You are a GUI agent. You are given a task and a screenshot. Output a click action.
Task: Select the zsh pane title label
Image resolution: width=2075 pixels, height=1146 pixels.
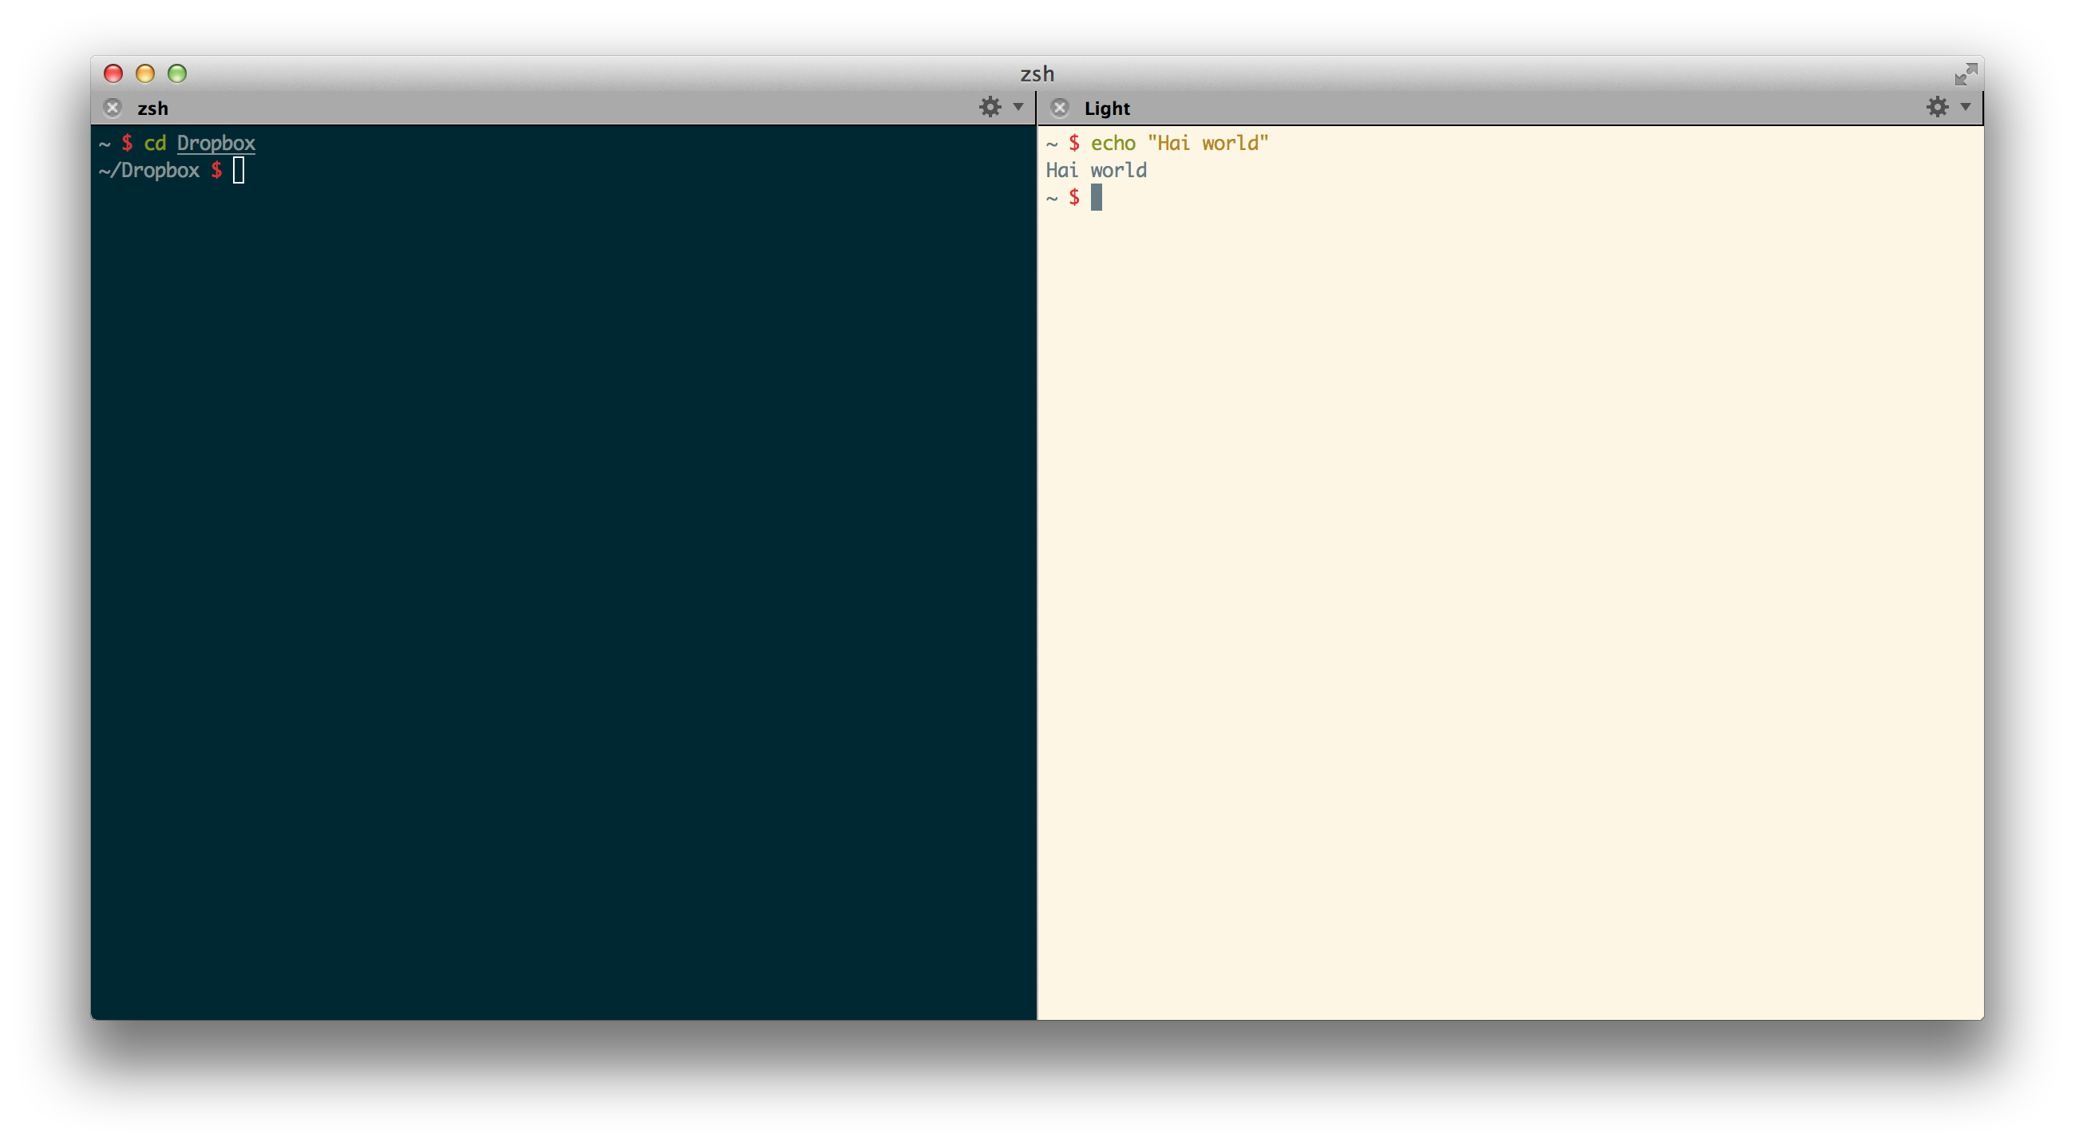(153, 109)
